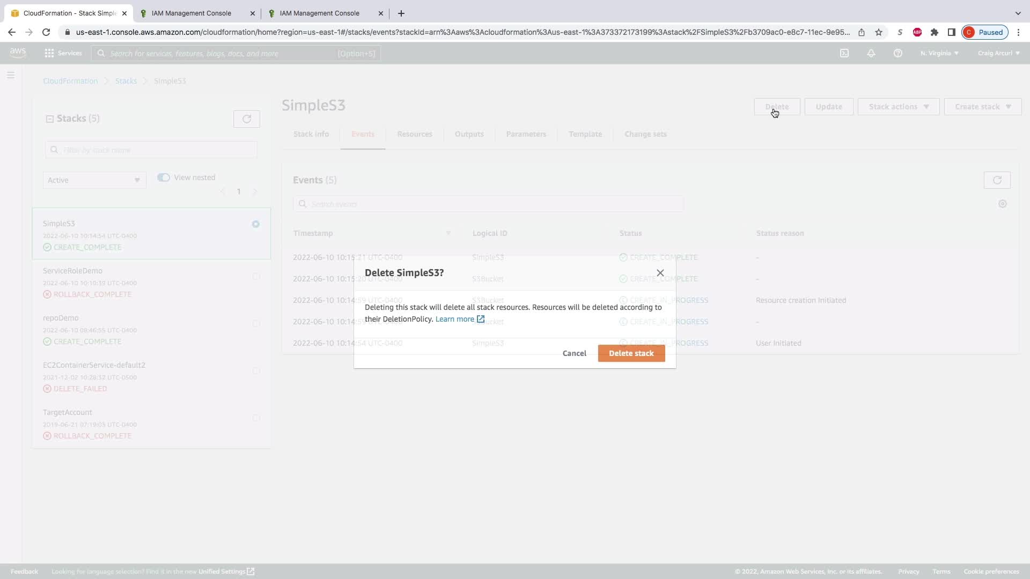Open events table settings gear
1030x579 pixels.
[x=1002, y=204]
